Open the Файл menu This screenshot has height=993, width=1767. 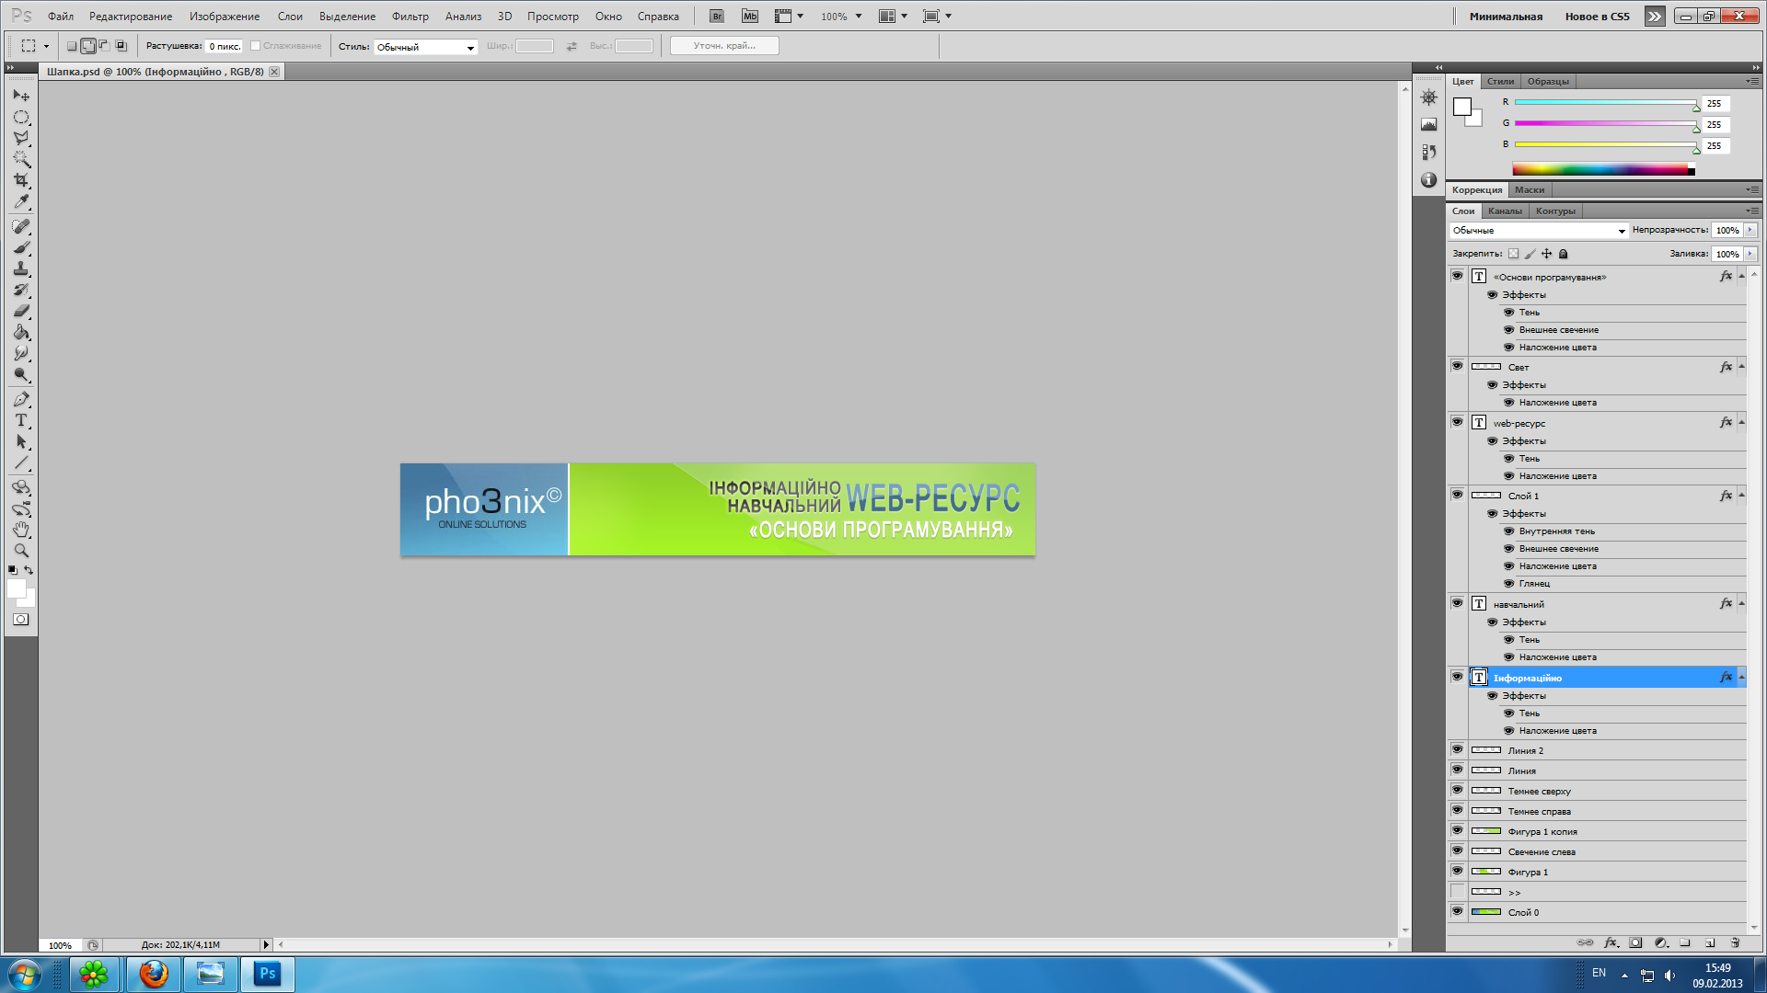(61, 17)
